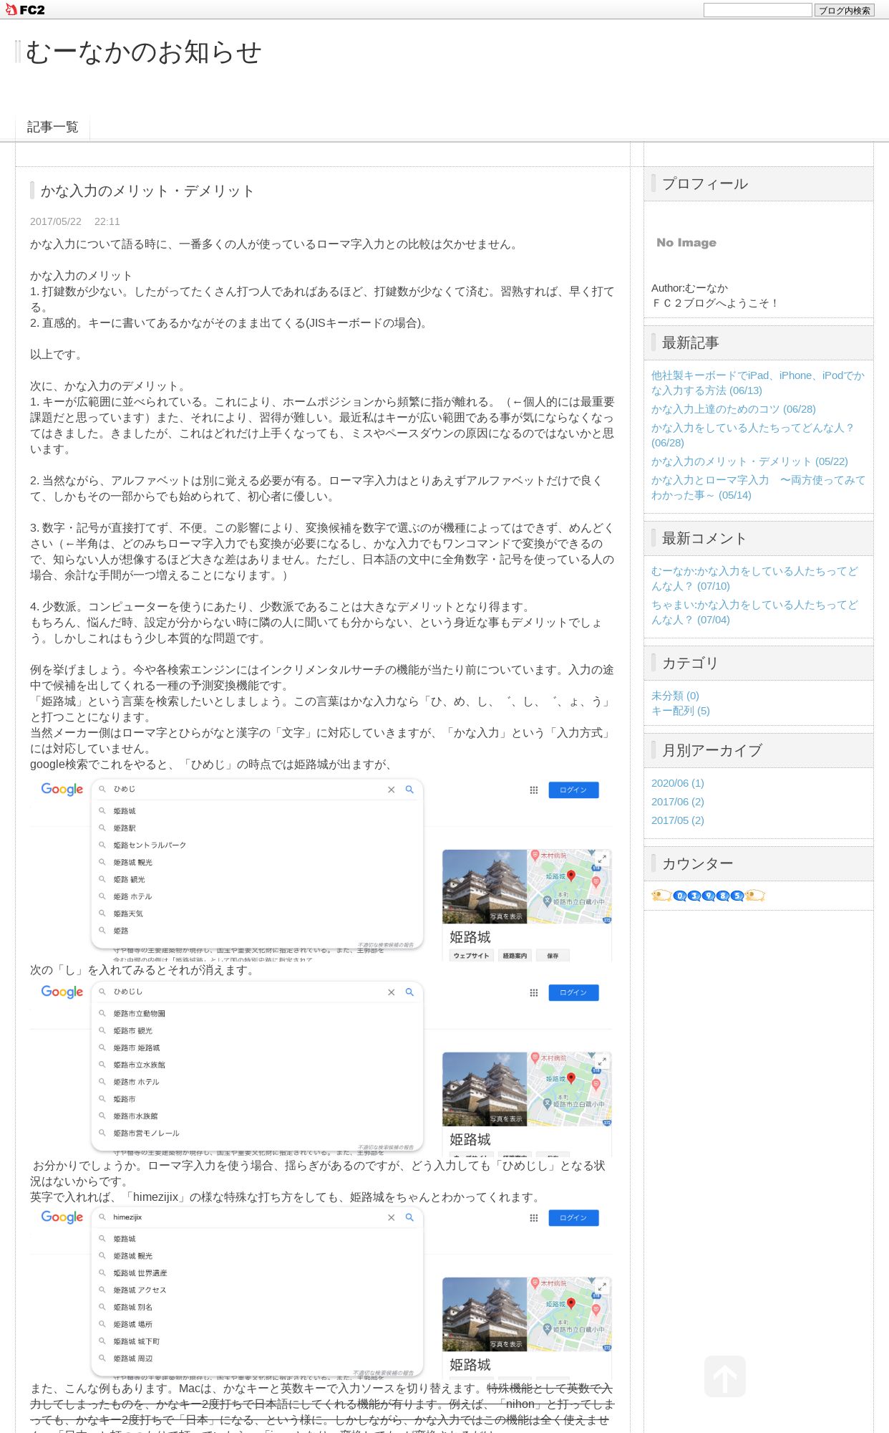This screenshot has height=1433, width=889.
Task: Open かな入力上達のためのコツ (06/28) link
Action: tap(734, 409)
